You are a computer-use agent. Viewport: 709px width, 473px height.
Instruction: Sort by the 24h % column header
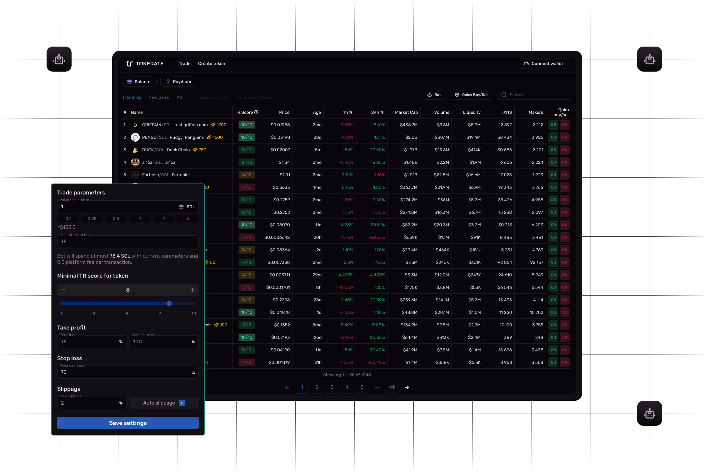pos(377,112)
